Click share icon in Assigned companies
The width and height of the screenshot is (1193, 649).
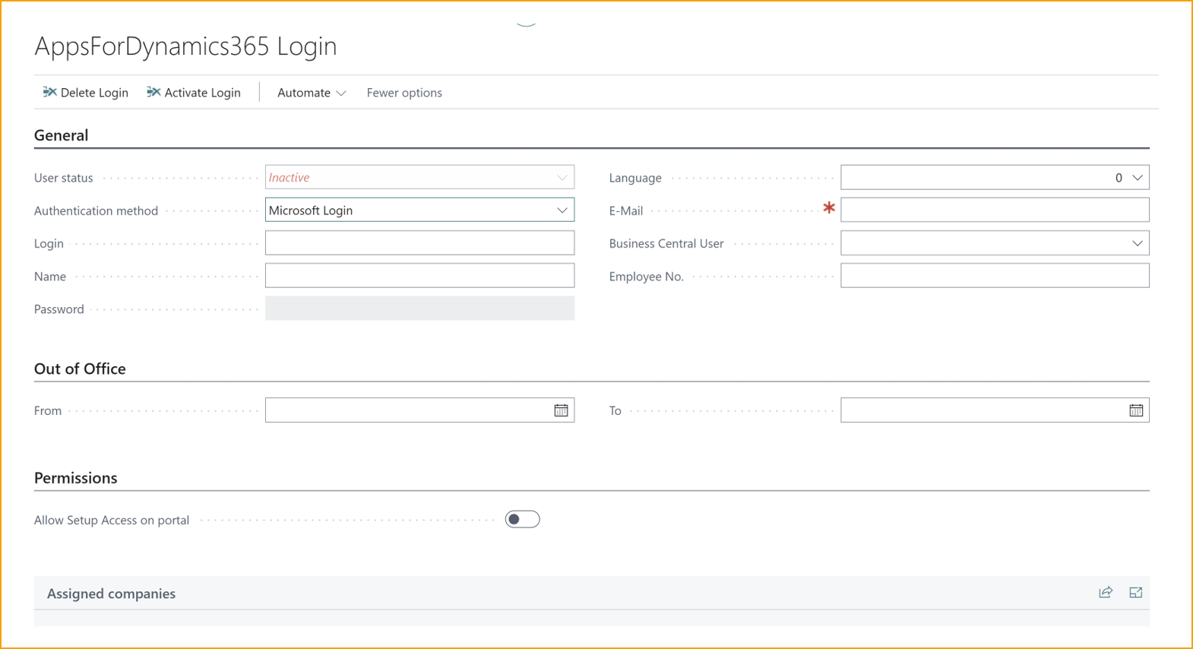pos(1106,593)
